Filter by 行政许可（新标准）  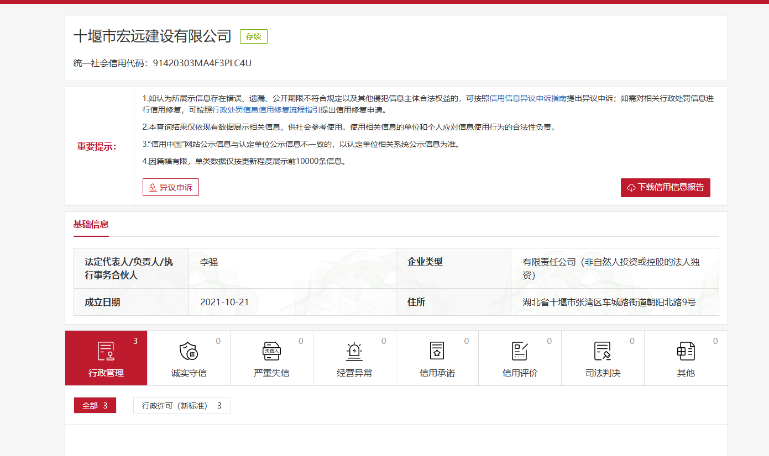coord(181,406)
